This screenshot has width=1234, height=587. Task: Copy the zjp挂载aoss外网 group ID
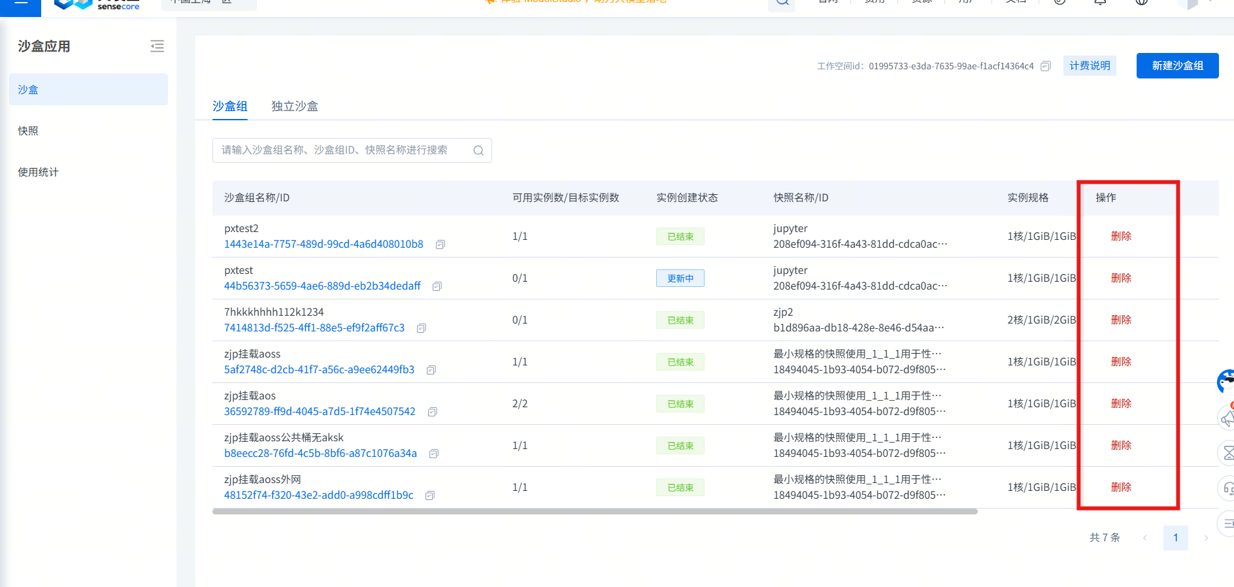point(430,495)
